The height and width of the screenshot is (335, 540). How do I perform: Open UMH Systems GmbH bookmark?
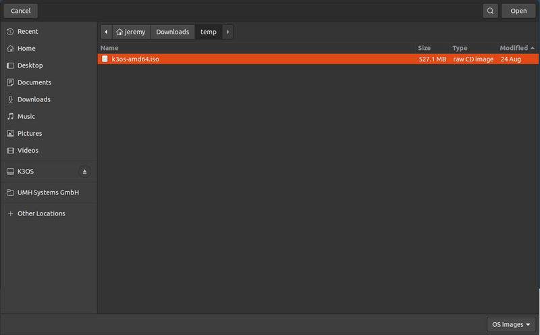49,192
